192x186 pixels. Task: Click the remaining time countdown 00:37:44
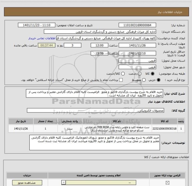click(47, 45)
